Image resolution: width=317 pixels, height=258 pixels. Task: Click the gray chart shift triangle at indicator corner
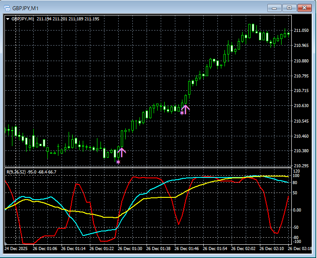pos(6,243)
